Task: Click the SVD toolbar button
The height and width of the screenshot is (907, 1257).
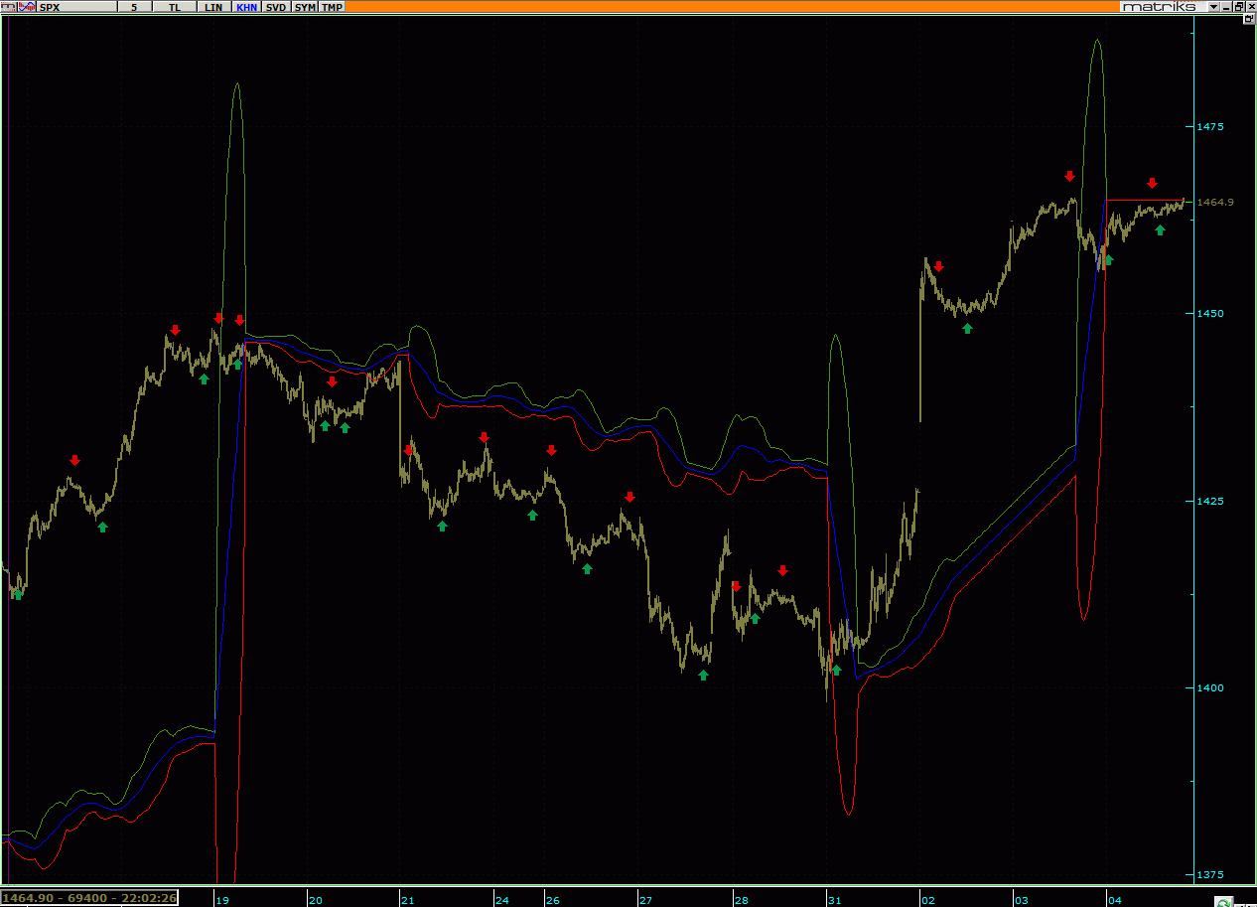Action: click(276, 6)
